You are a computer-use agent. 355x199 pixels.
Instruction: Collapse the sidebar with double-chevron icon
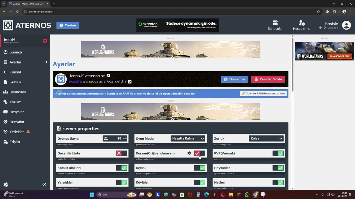pos(44,185)
